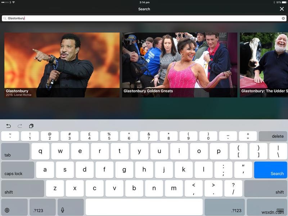The width and height of the screenshot is (288, 216).
Task: Tap the microphone dictation key
Action: pyautogui.click(x=63, y=210)
